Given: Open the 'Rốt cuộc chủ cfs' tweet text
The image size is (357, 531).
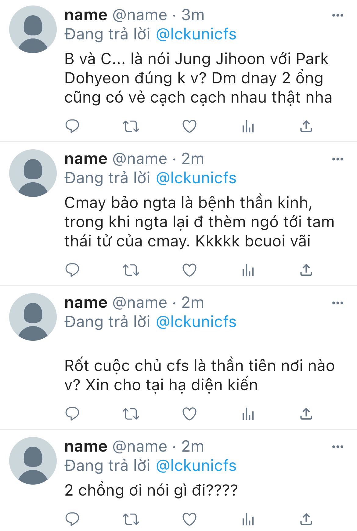Looking at the screenshot, I should click(200, 375).
